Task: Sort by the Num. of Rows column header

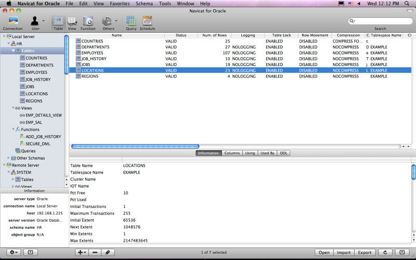Action: pyautogui.click(x=214, y=35)
